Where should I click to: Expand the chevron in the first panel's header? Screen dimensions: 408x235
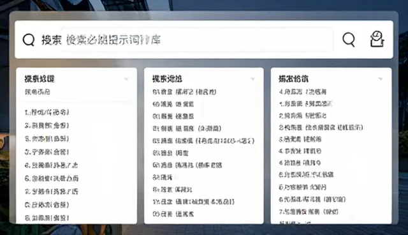point(126,79)
